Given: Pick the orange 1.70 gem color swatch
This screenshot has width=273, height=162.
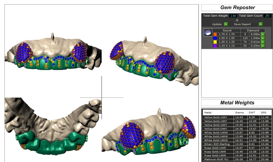Looking at the screenshot, I should click(x=215, y=34).
